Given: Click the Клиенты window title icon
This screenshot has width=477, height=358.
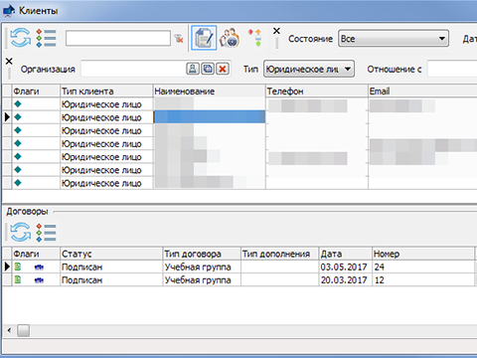Looking at the screenshot, I should [9, 11].
